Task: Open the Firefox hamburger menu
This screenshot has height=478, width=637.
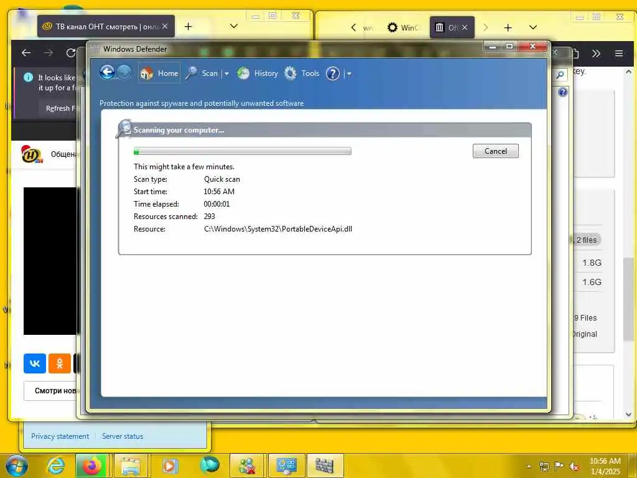Action: pos(619,54)
